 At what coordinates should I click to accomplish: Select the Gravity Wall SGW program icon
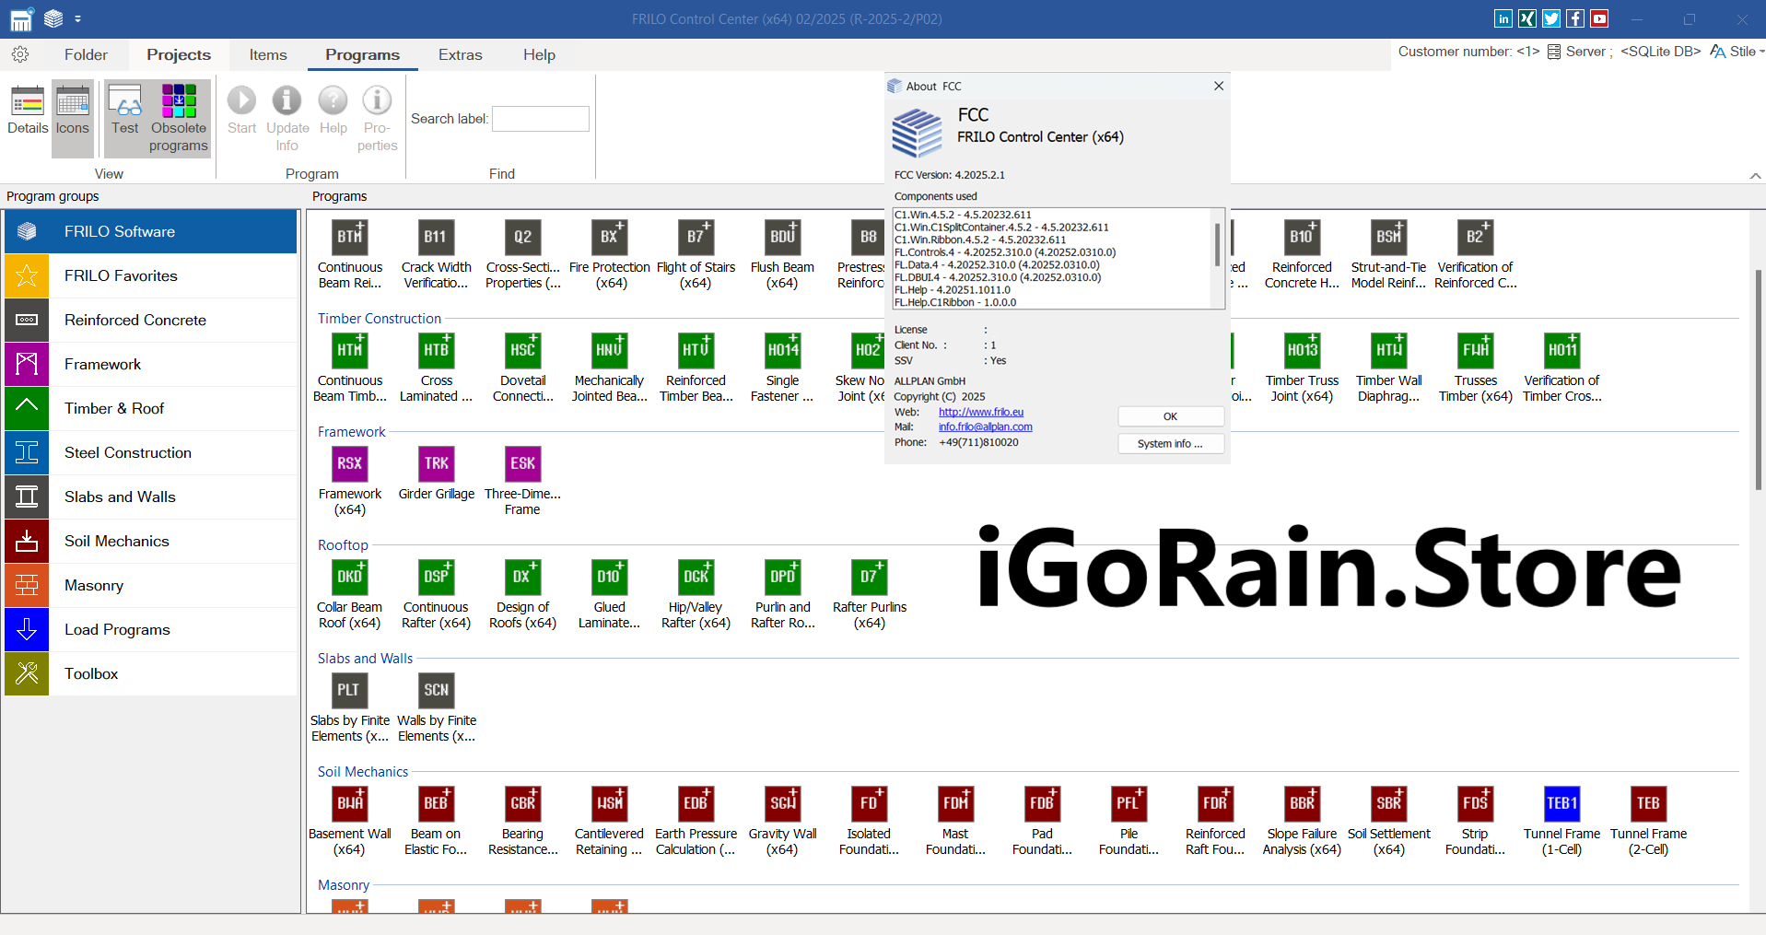tap(782, 804)
